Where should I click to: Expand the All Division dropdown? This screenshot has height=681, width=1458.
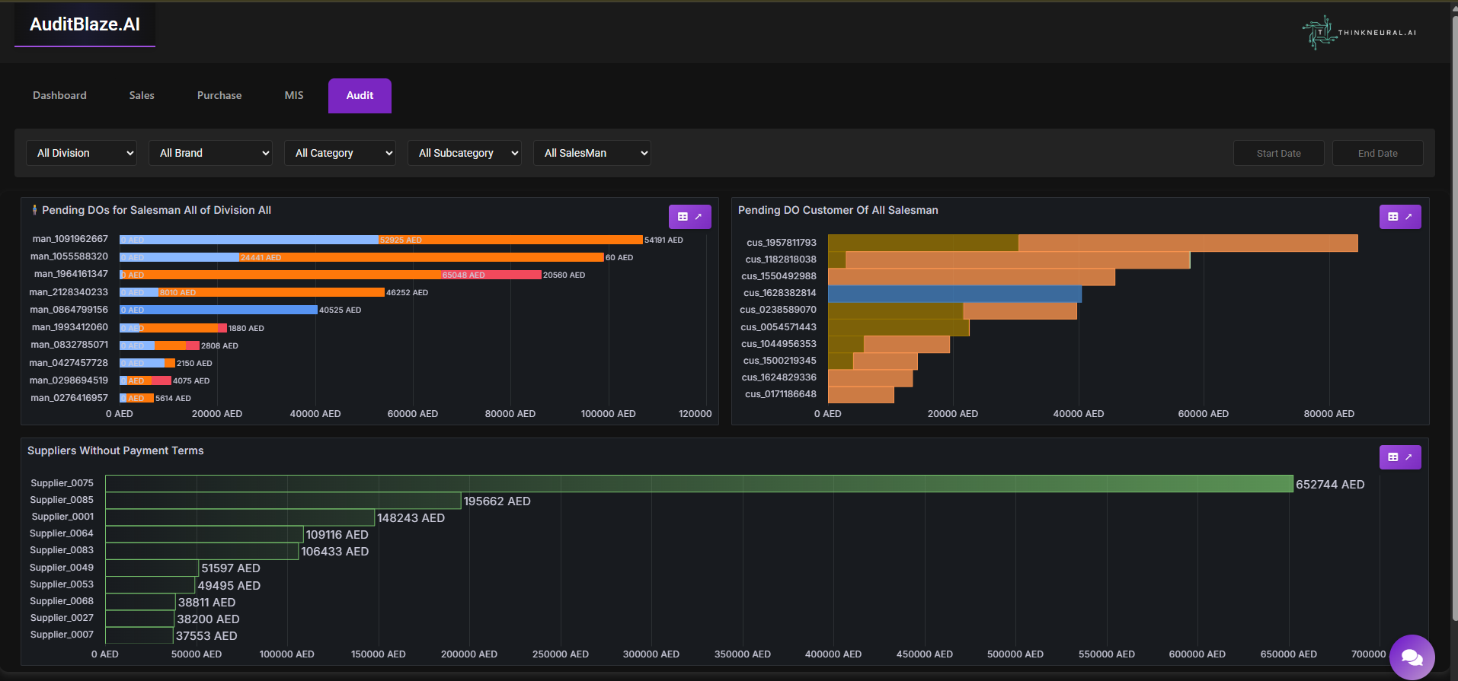pos(82,153)
